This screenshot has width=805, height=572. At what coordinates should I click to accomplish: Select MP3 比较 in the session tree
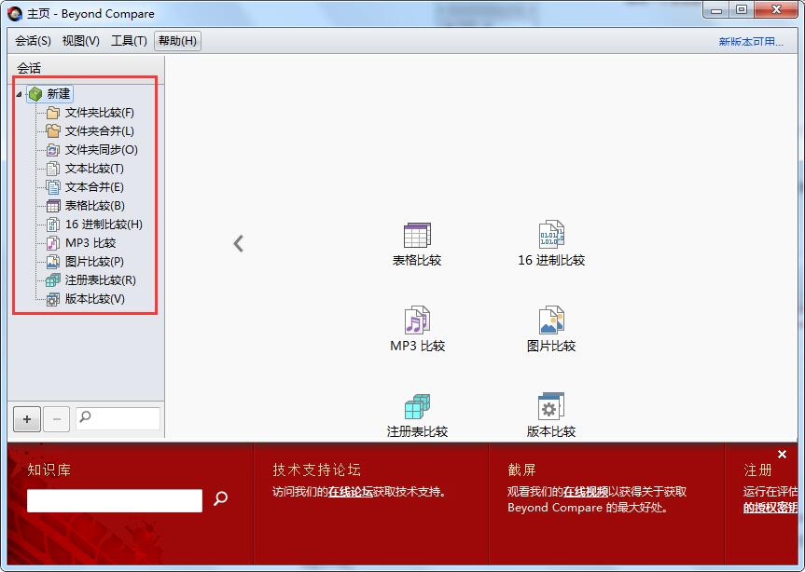click(x=90, y=243)
